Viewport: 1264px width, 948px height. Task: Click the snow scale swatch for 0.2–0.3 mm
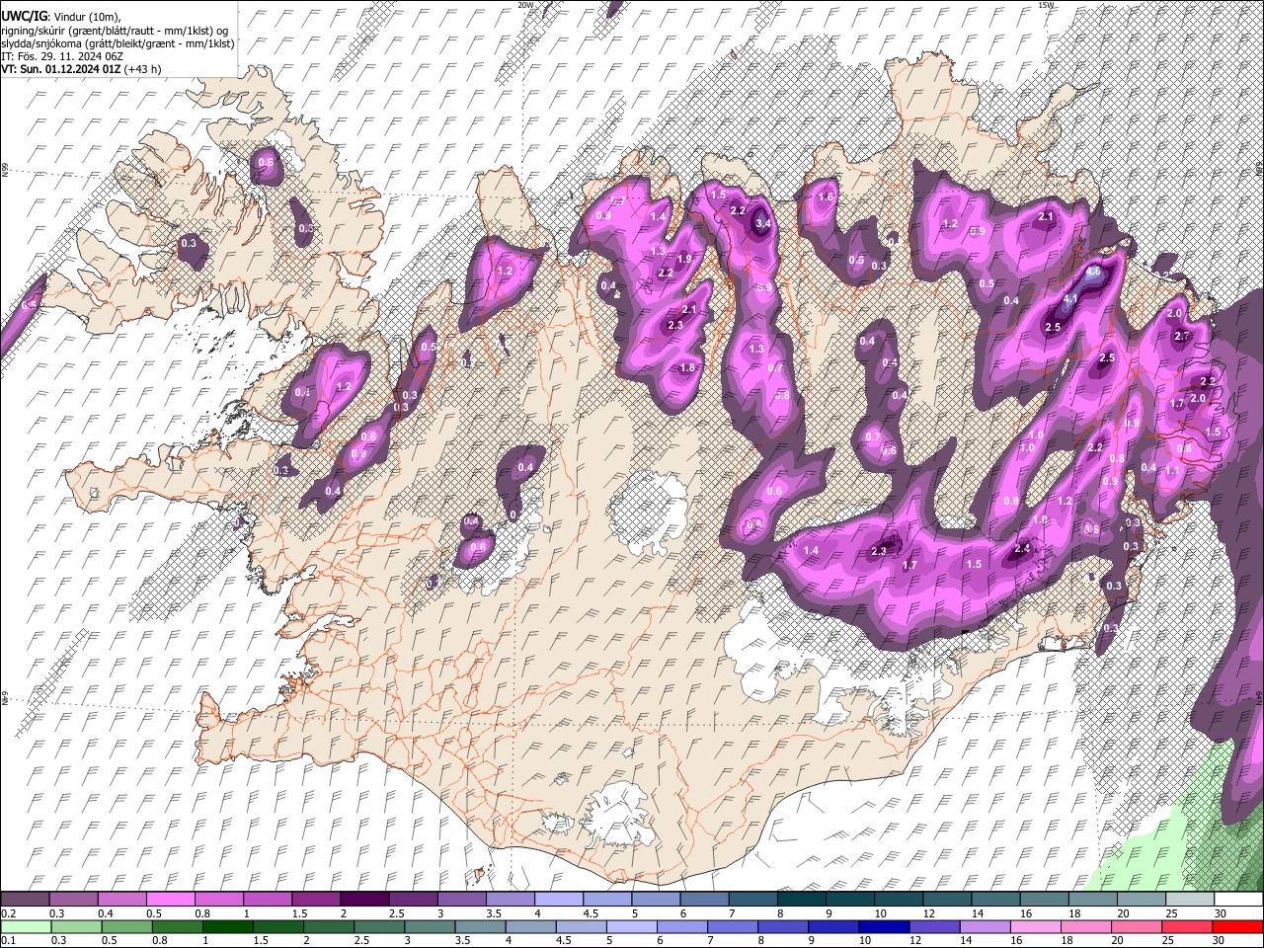tap(25, 900)
